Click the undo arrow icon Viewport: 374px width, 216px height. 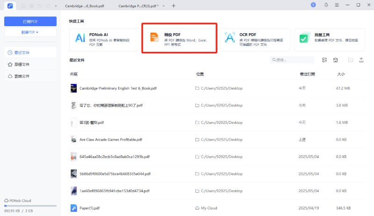pyautogui.click(x=40, y=6)
